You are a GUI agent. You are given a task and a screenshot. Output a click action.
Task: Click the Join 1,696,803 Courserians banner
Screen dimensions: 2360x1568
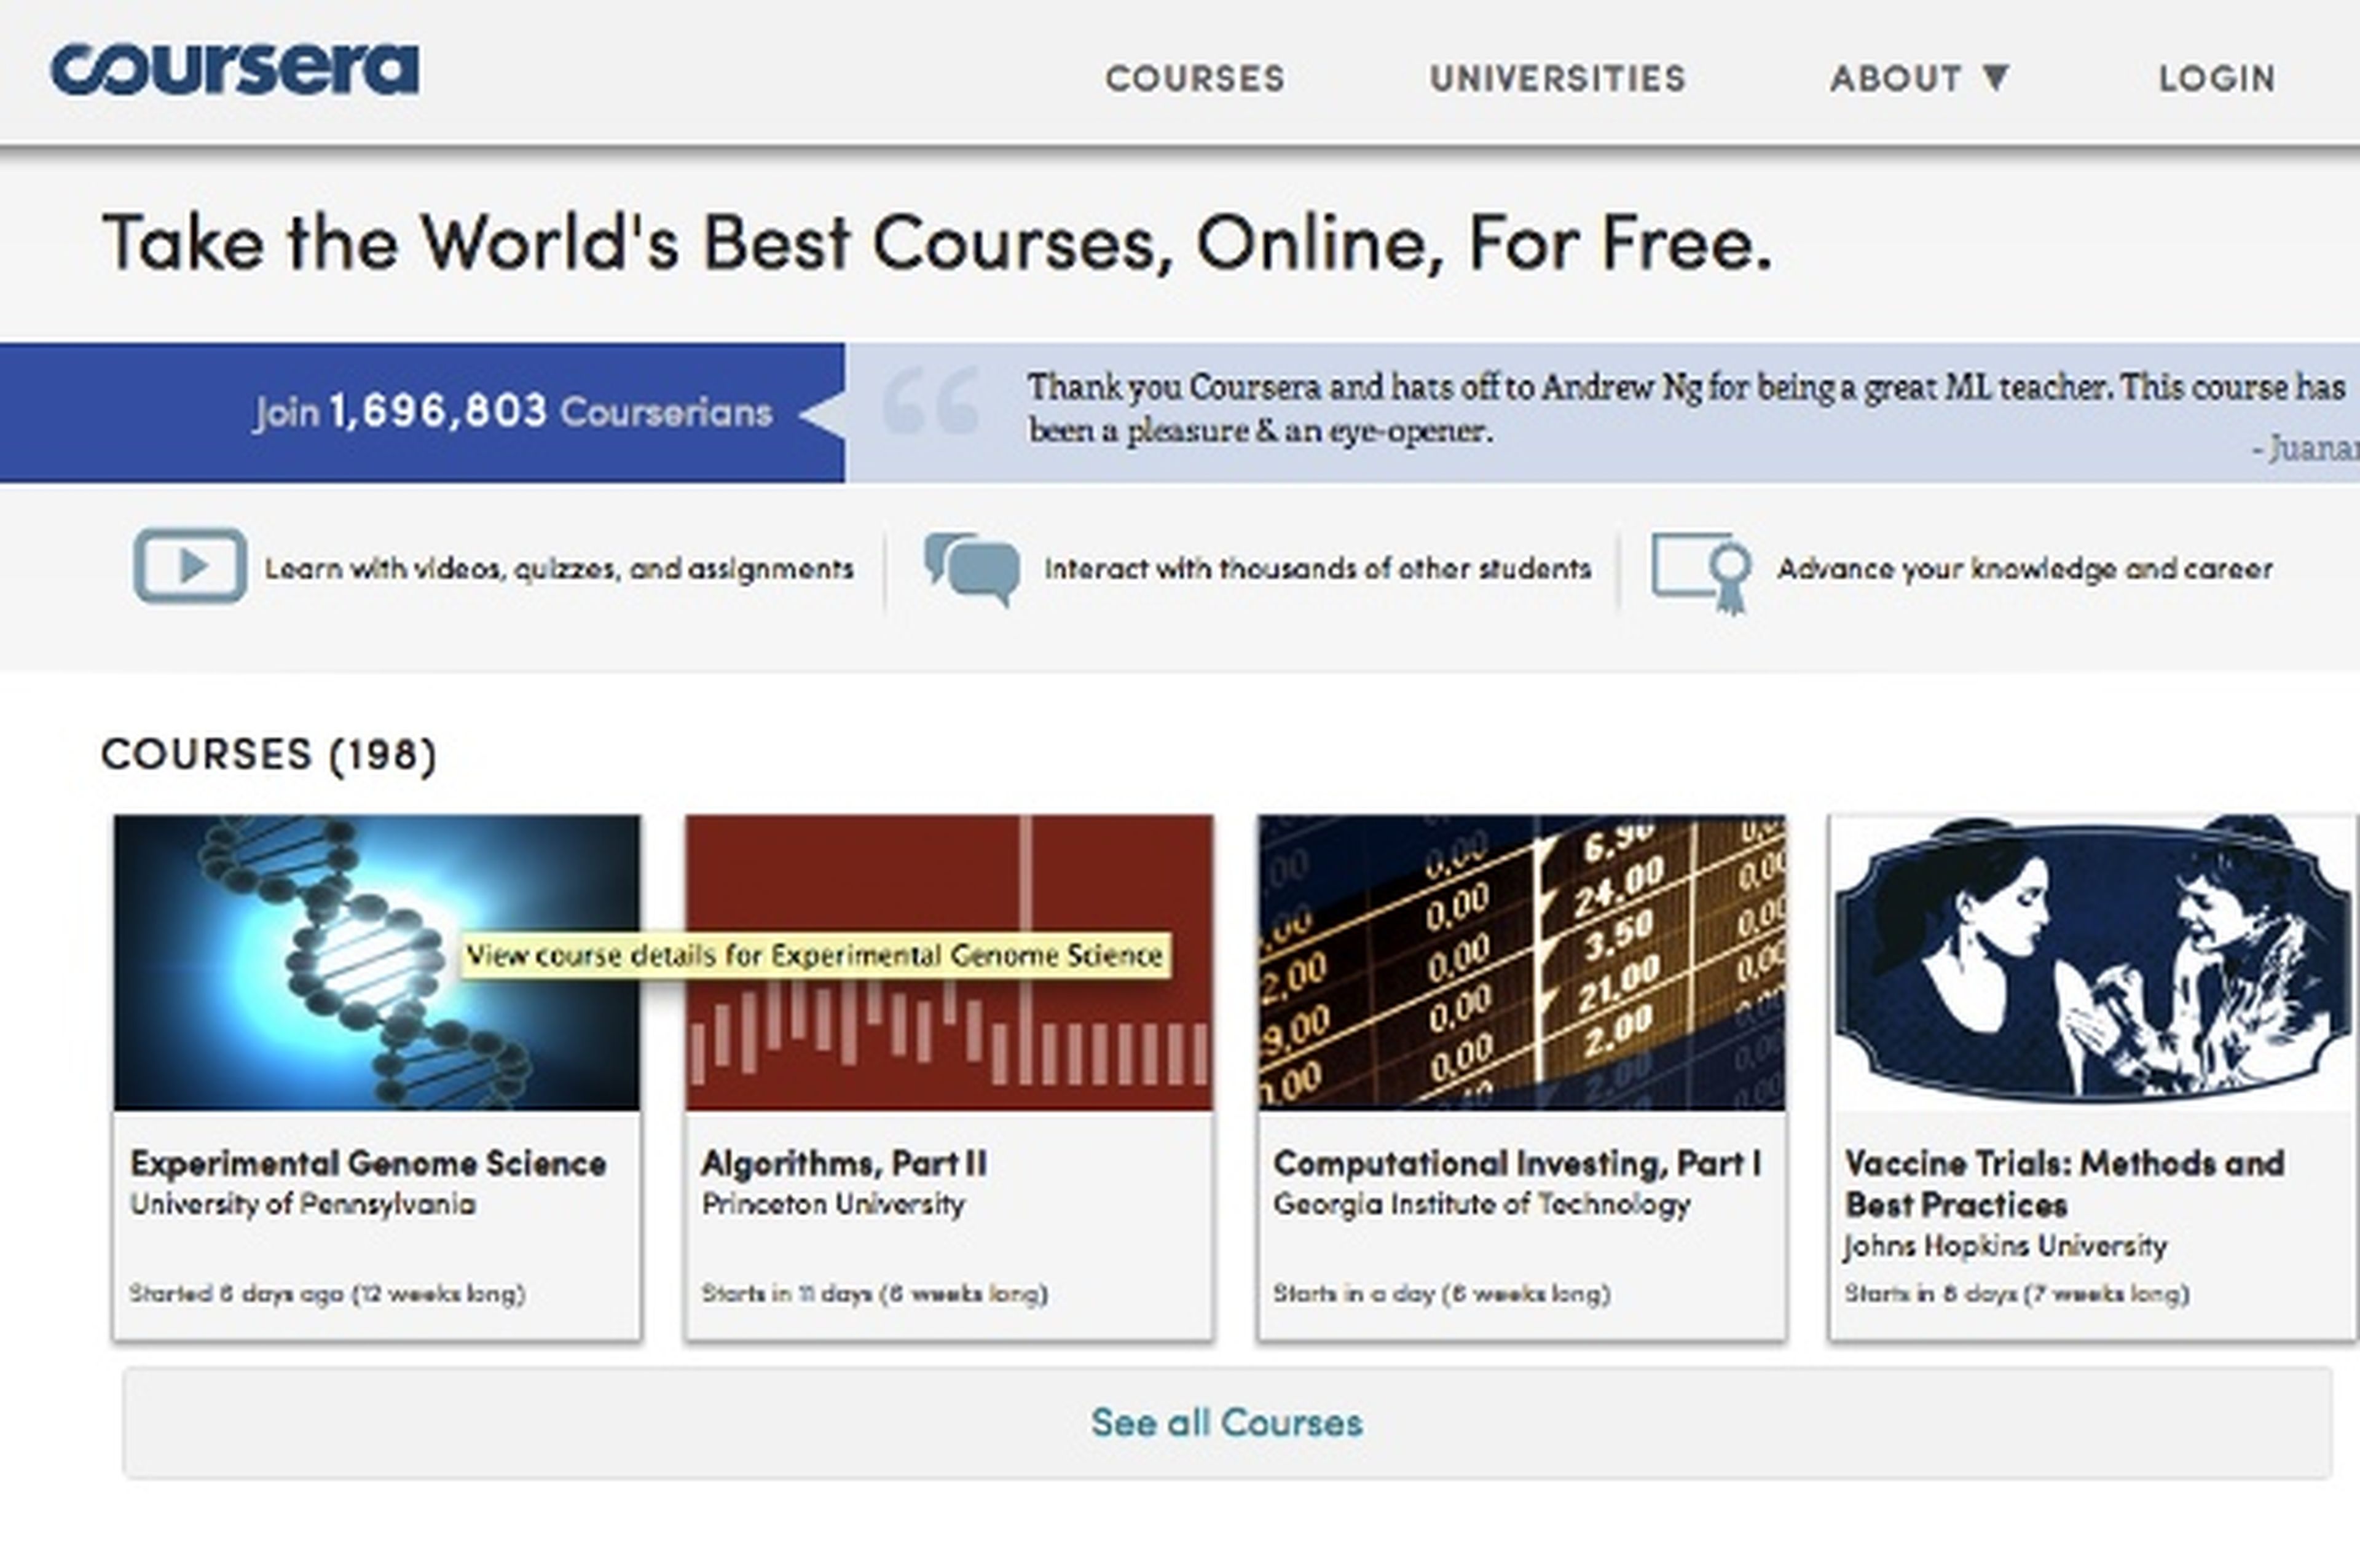tap(422, 412)
